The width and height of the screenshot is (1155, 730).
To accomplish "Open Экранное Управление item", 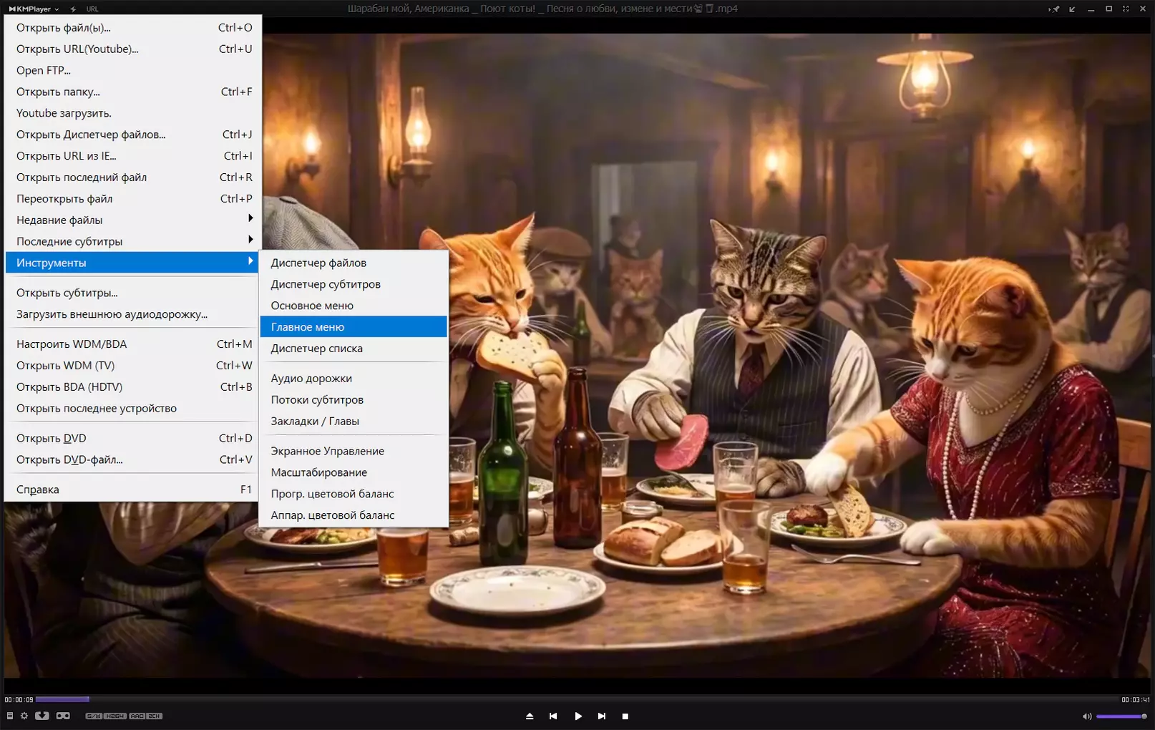I will (354, 451).
